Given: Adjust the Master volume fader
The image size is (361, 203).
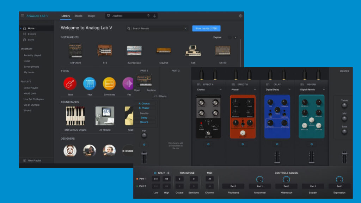Looking at the screenshot, I should 344,156.
